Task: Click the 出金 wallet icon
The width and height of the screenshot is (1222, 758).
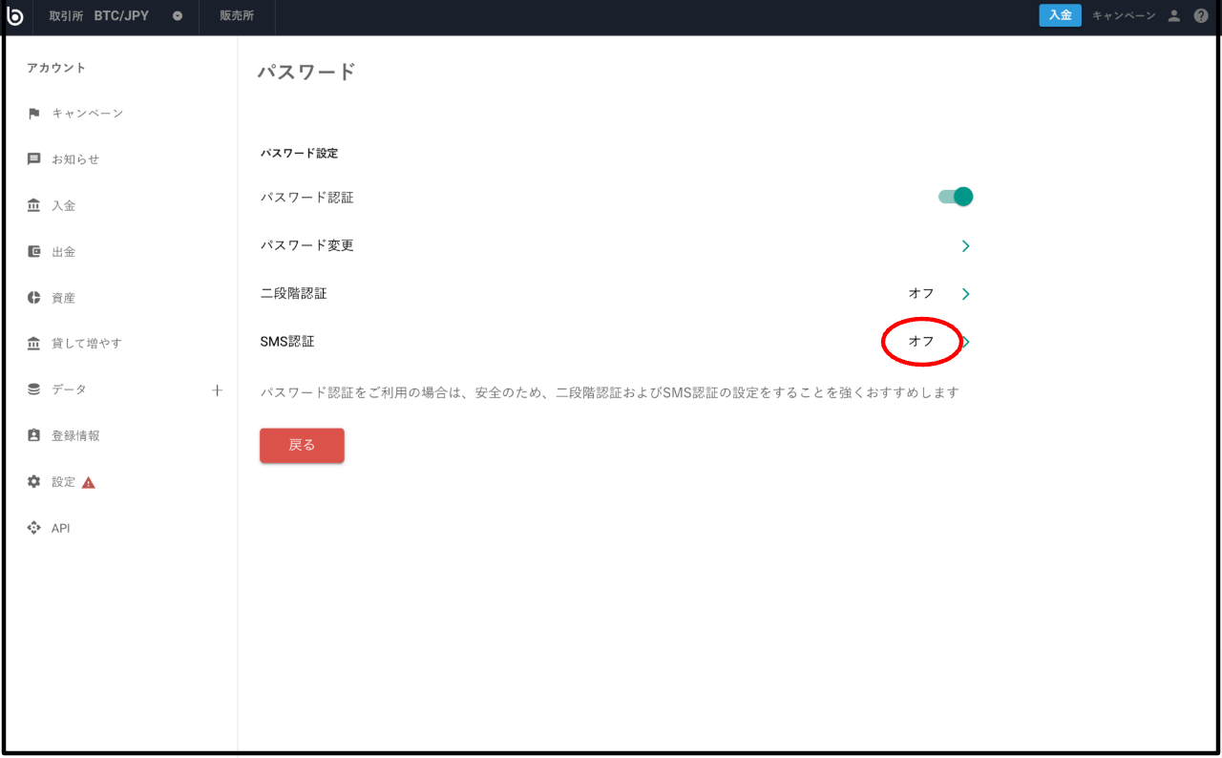Action: click(x=34, y=252)
